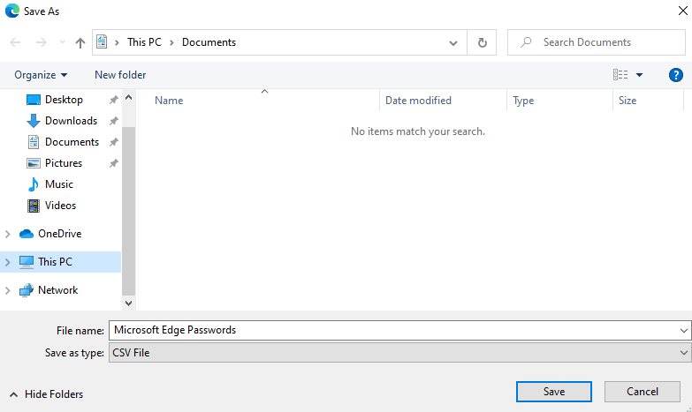This screenshot has width=692, height=412.
Task: Select Pictures in the navigation pane
Action: point(64,163)
